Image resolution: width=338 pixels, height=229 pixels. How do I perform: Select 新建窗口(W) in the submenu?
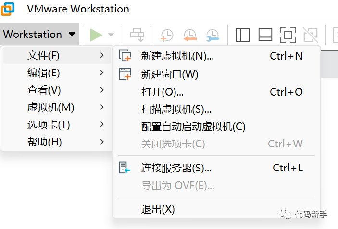[x=217, y=74]
